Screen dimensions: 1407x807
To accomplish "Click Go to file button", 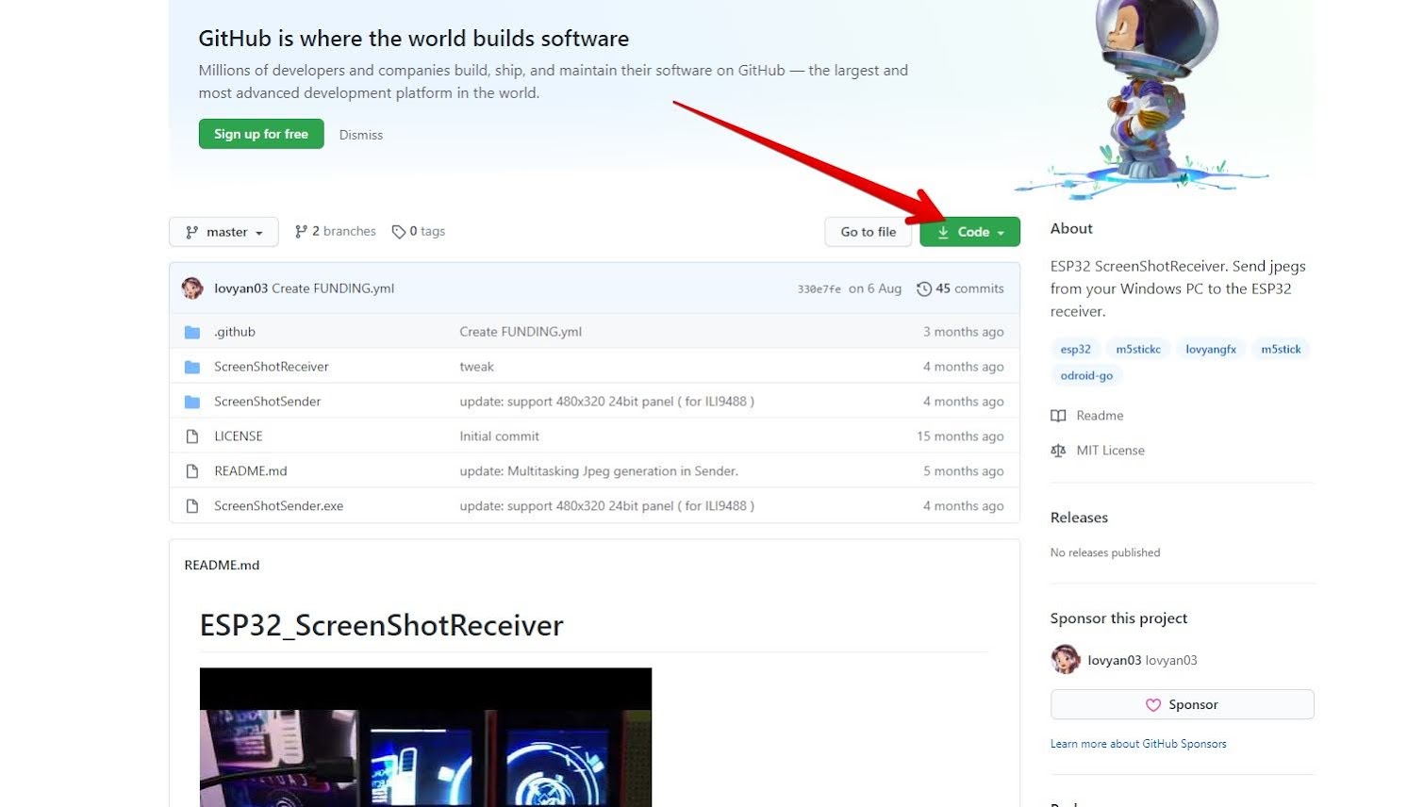I will point(869,232).
